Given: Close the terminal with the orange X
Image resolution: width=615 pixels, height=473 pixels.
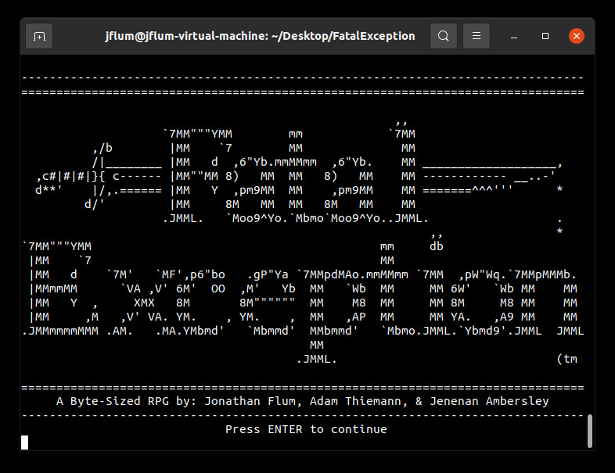Looking at the screenshot, I should [577, 36].
